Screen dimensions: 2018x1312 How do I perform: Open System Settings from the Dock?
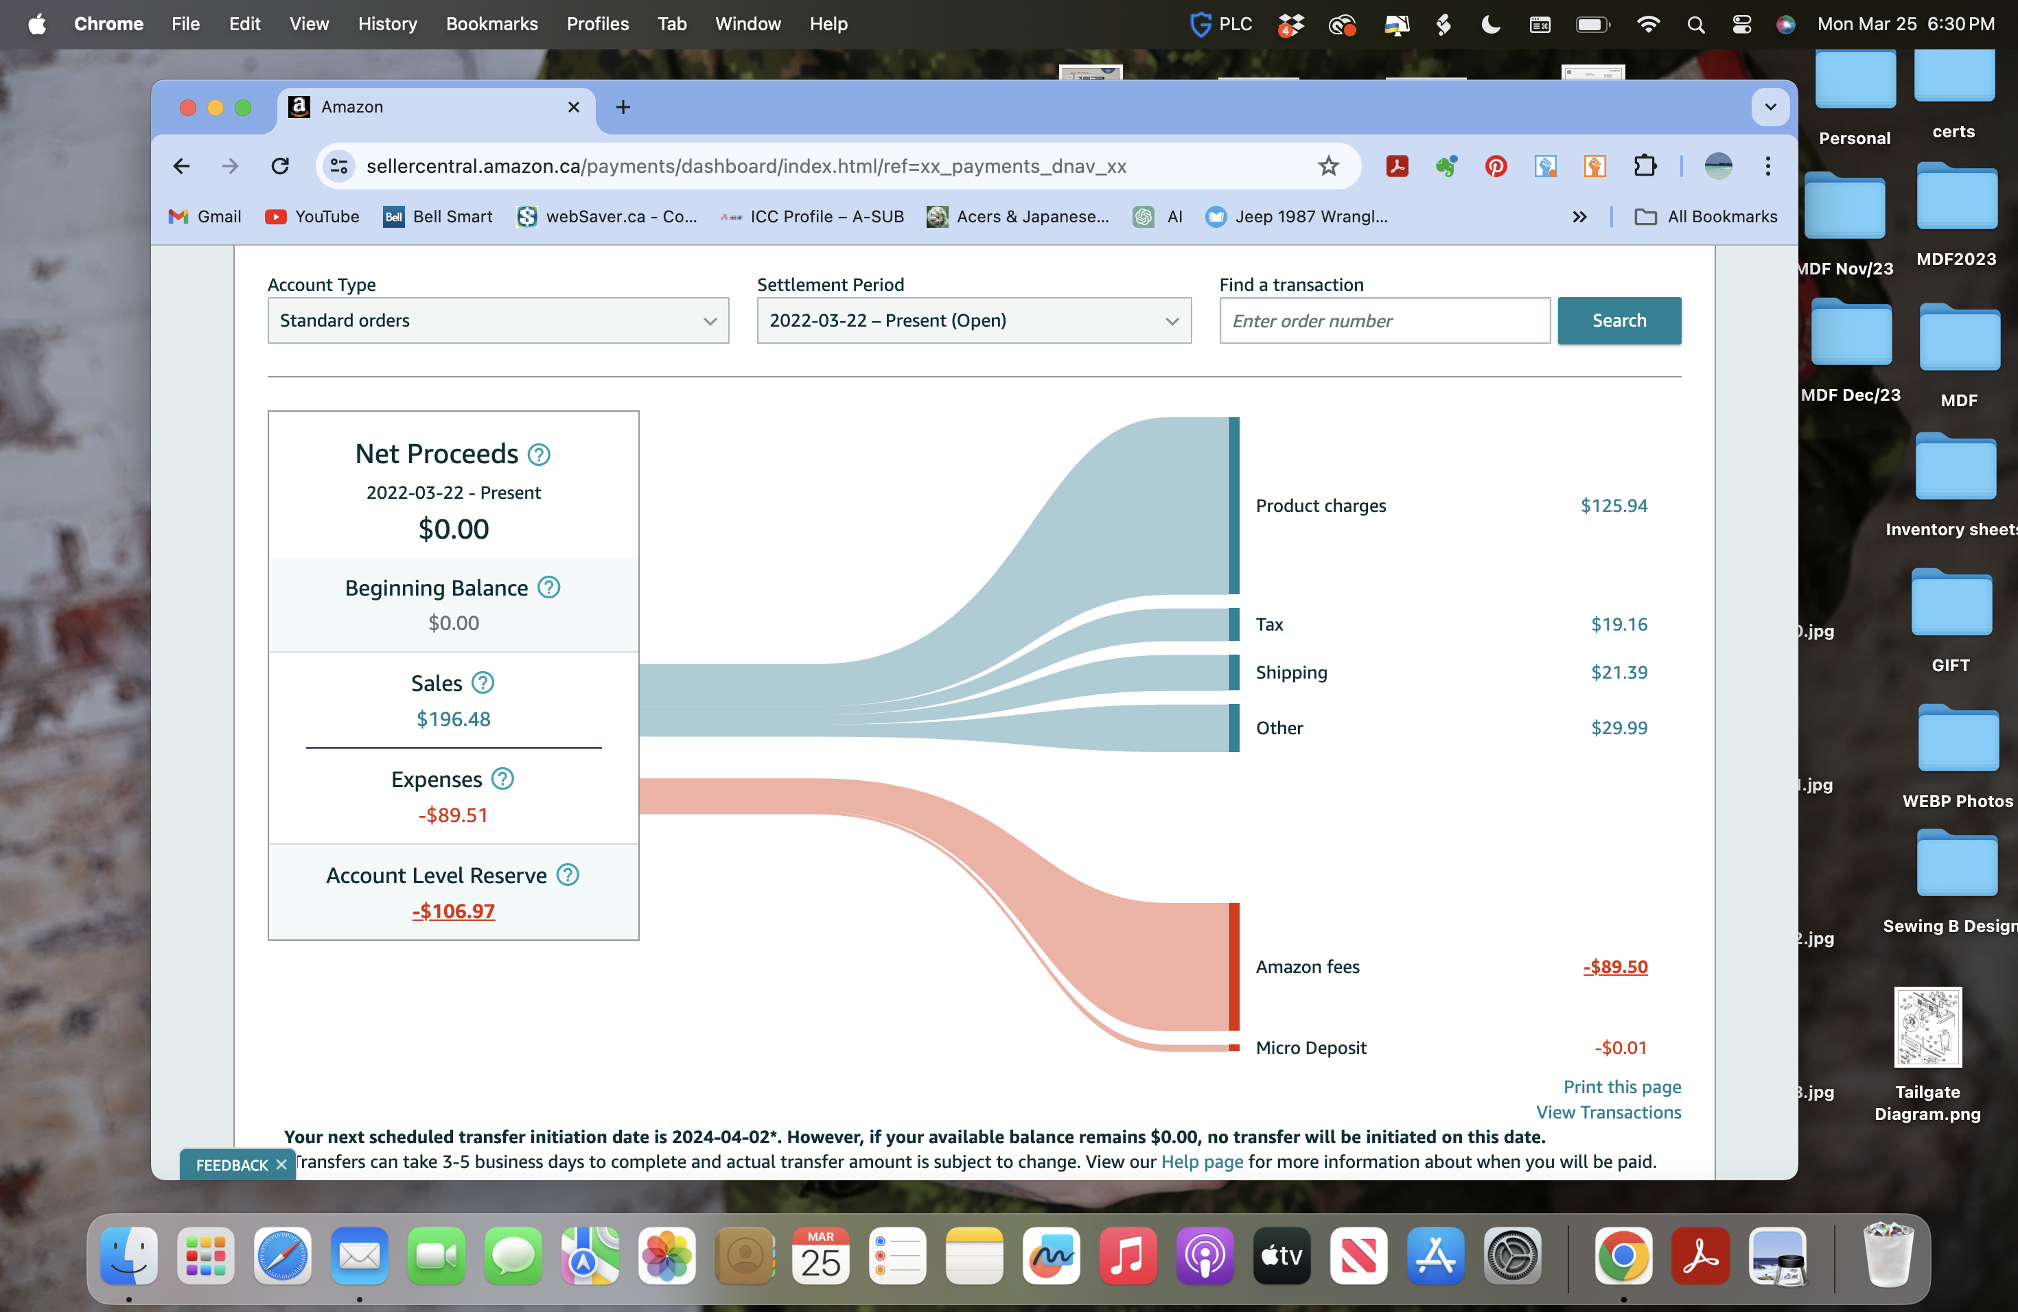point(1513,1256)
